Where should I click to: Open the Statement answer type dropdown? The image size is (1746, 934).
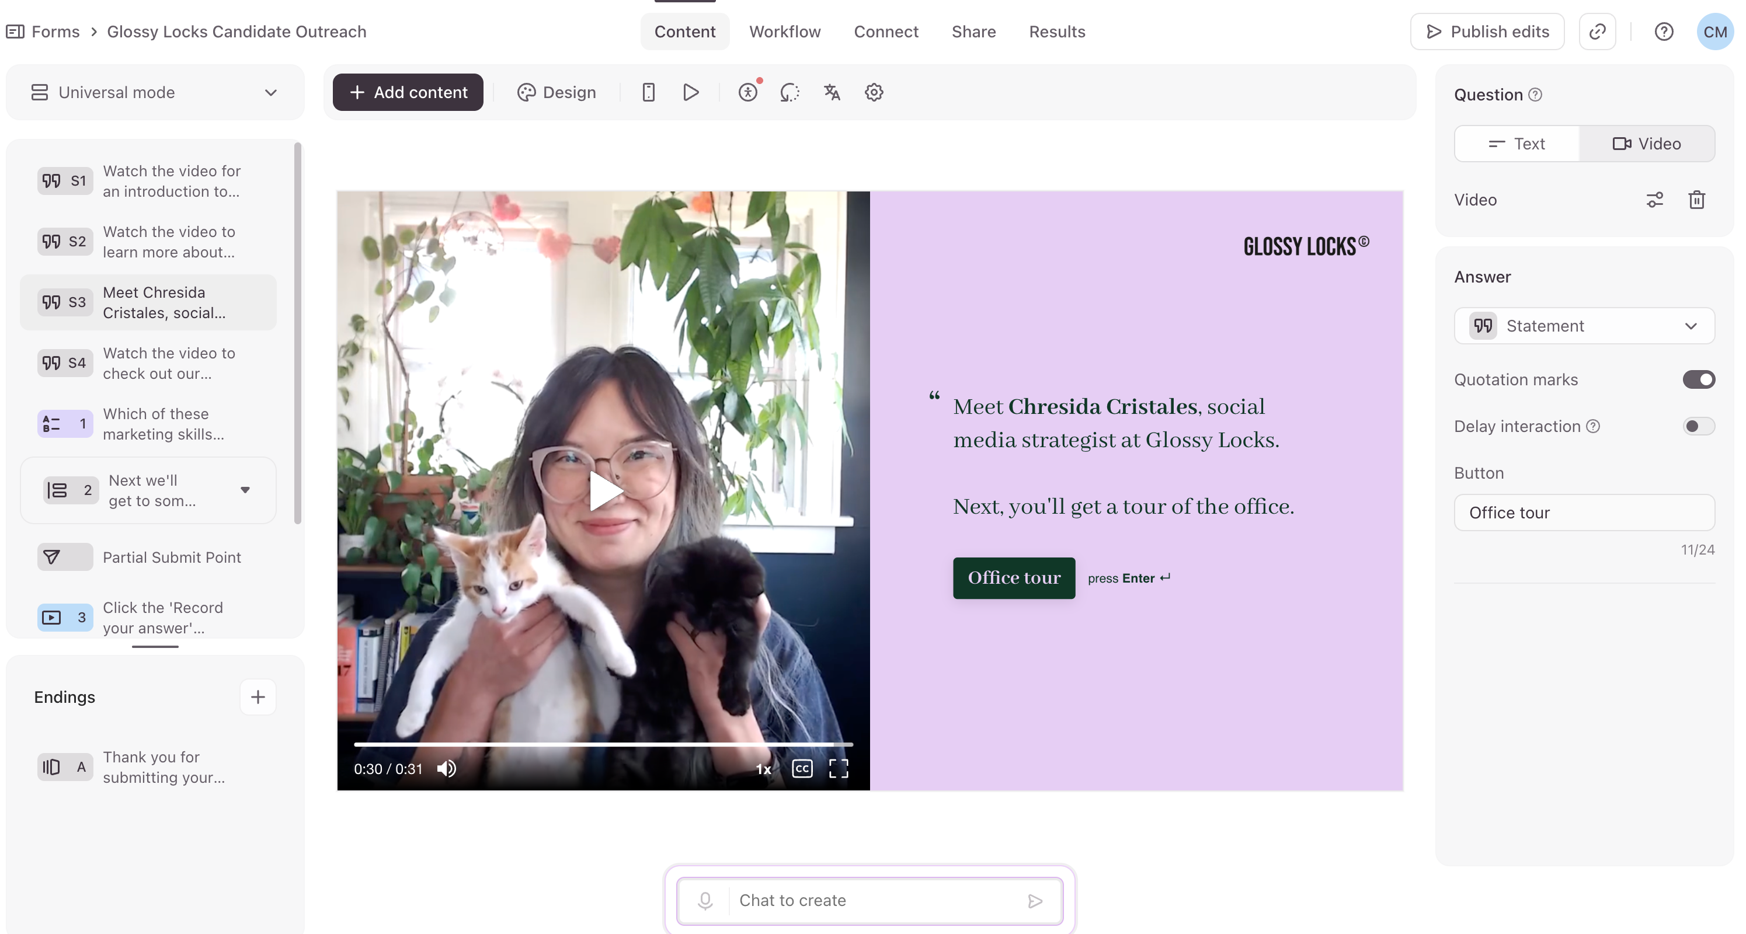tap(1584, 326)
